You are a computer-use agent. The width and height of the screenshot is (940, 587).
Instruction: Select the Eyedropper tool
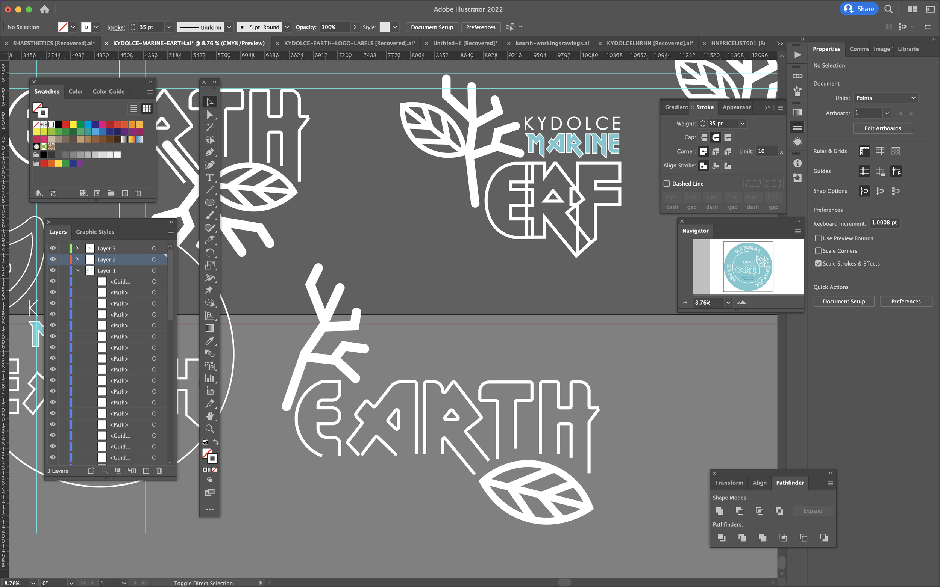(x=209, y=341)
